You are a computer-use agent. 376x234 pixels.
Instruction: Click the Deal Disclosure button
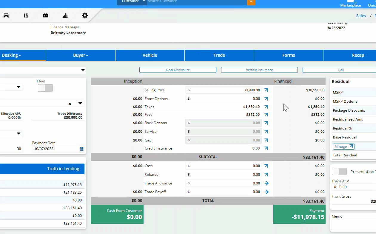tap(178, 70)
